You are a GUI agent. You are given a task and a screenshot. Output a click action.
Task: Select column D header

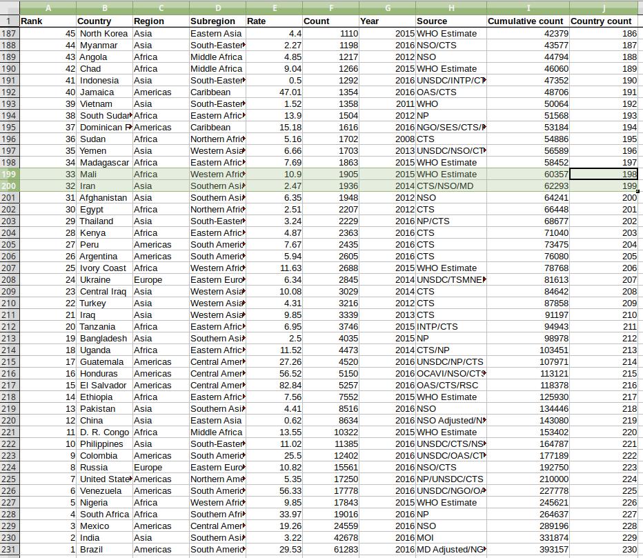[218, 8]
